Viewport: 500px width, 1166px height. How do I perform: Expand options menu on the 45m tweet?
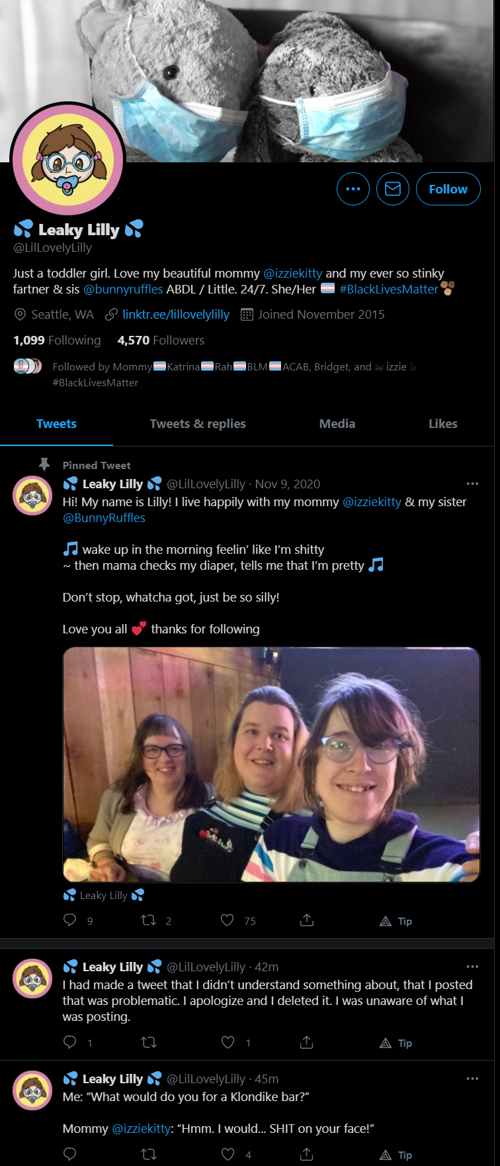coord(472,1079)
